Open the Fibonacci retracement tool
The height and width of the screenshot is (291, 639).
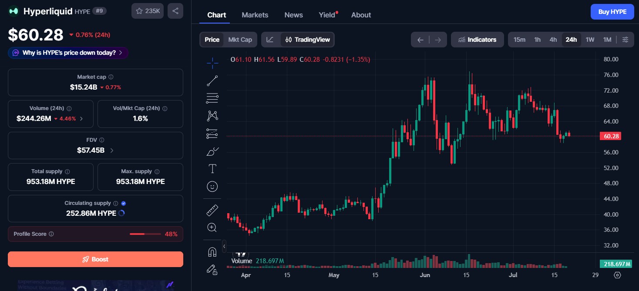[212, 98]
